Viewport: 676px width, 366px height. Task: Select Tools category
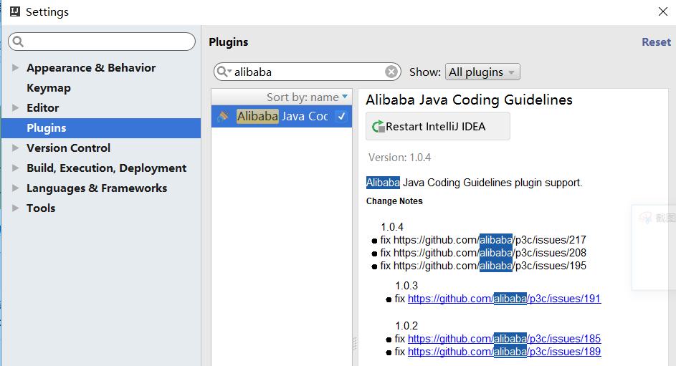(41, 208)
